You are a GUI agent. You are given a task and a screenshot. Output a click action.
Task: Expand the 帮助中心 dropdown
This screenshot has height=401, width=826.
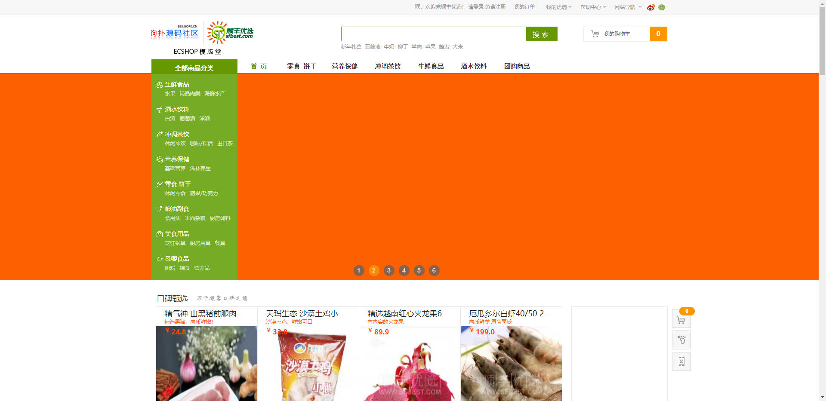tap(593, 7)
